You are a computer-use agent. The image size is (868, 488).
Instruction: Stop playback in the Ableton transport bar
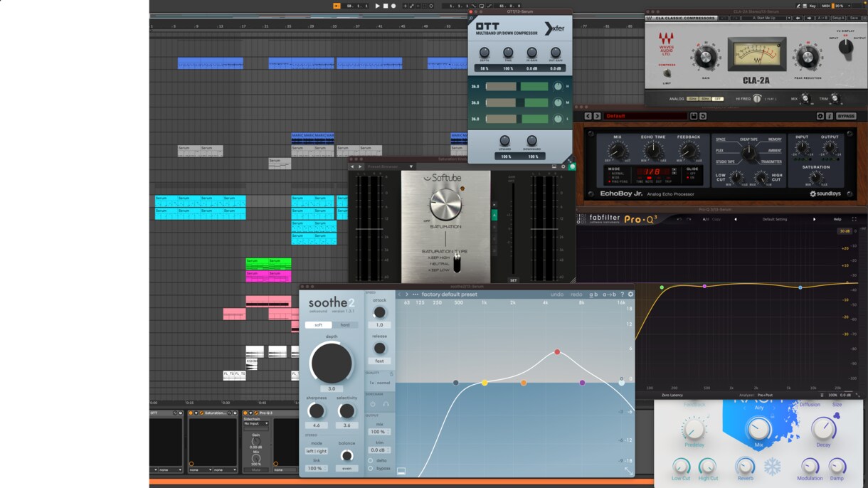386,6
